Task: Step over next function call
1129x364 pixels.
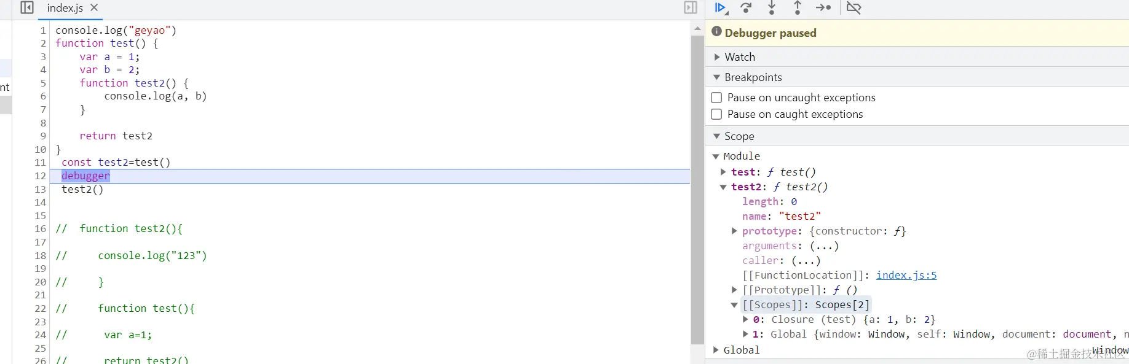Action: [x=746, y=8]
